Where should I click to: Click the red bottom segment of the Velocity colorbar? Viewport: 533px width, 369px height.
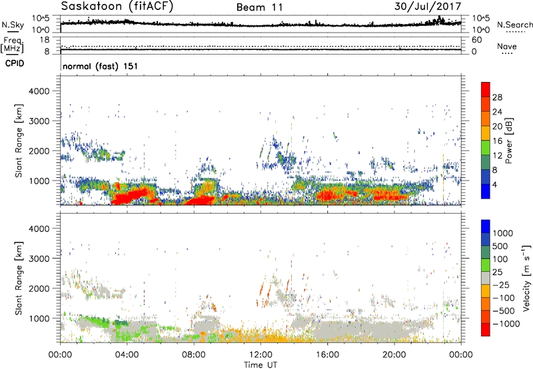click(486, 330)
